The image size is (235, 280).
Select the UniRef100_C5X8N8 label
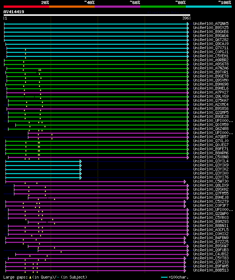click(x=211, y=157)
